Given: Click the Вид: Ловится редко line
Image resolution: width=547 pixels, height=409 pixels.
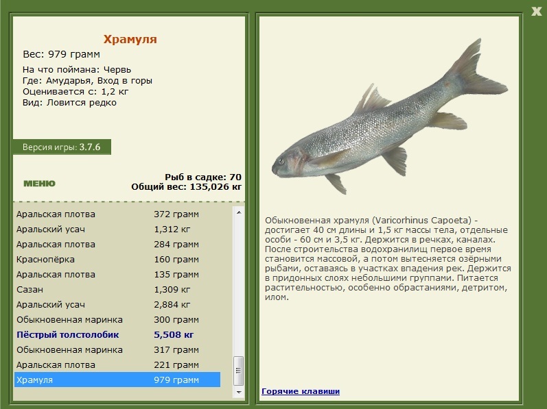Looking at the screenshot, I should [x=69, y=103].
